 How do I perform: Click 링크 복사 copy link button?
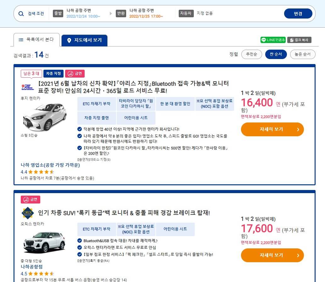(299, 40)
